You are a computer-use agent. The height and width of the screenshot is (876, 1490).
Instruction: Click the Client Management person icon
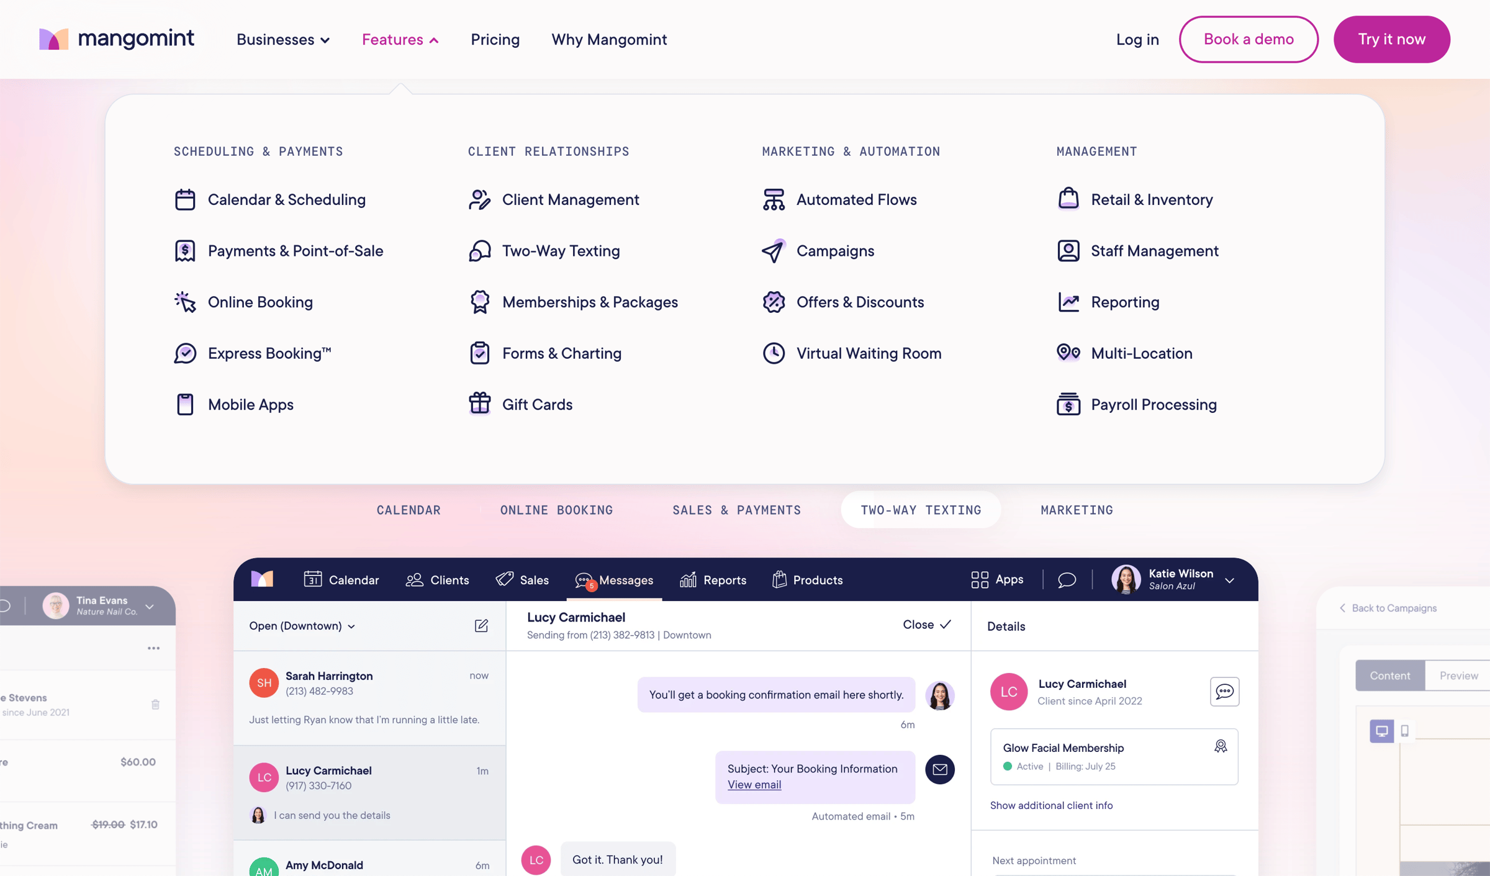pyautogui.click(x=479, y=199)
